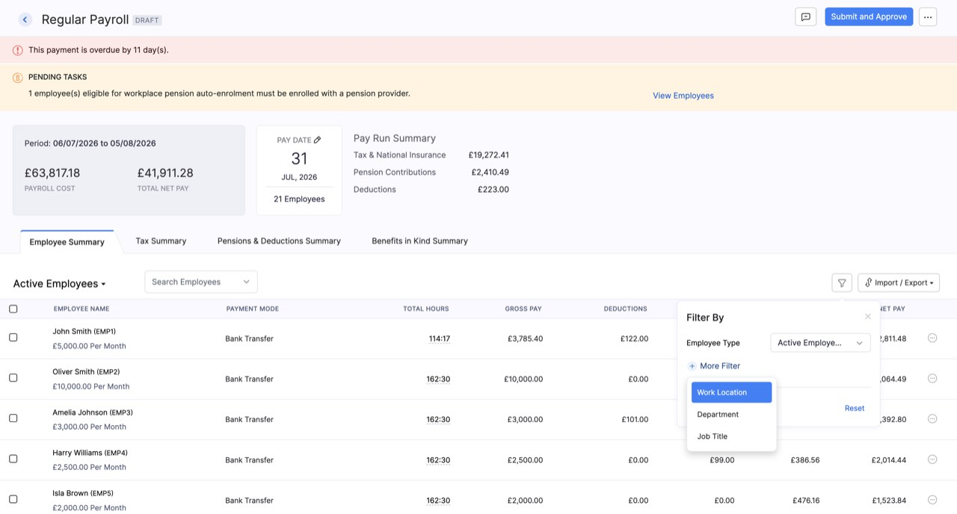Click the filter funnel icon
The width and height of the screenshot is (957, 514).
(x=842, y=282)
